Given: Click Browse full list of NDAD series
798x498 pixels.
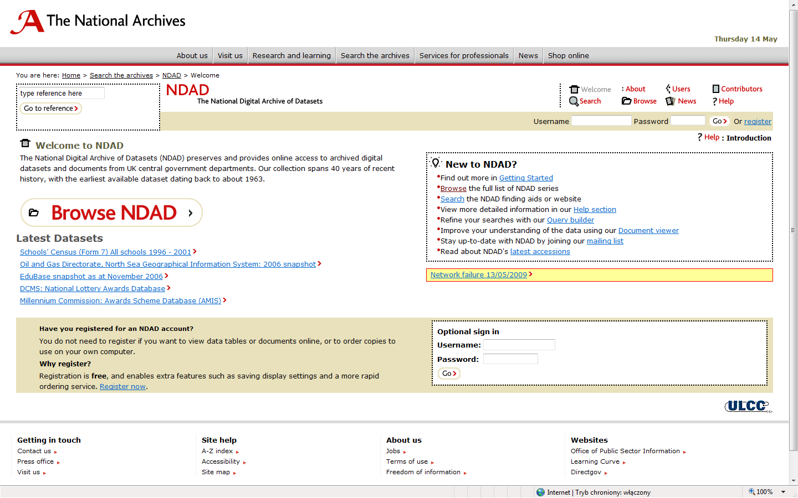Looking at the screenshot, I should tap(453, 188).
